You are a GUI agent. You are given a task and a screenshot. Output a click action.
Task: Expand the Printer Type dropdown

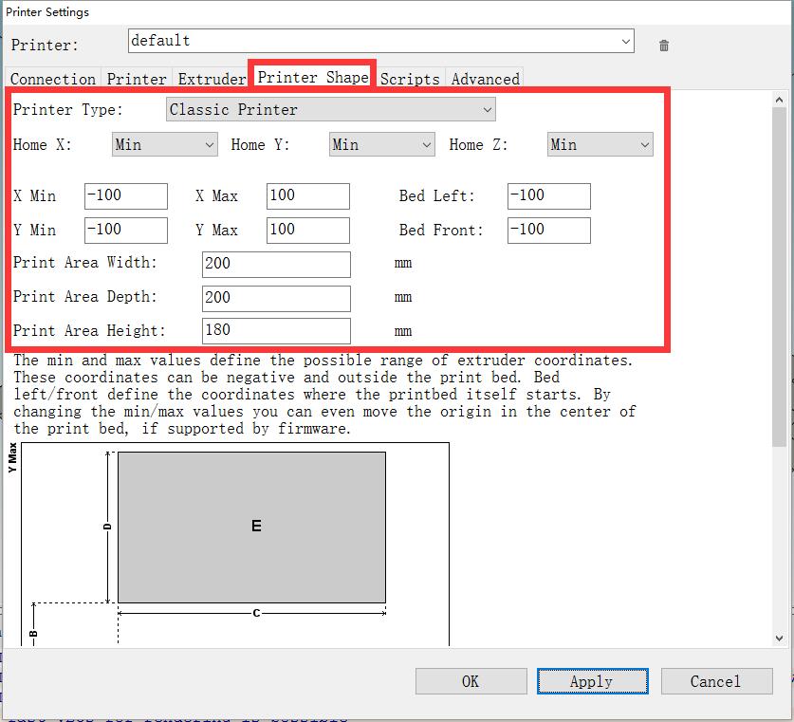(330, 110)
